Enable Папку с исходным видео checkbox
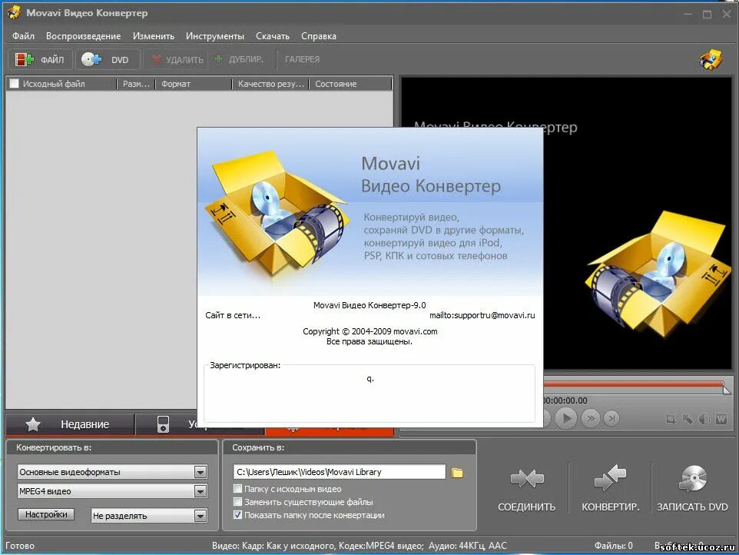 (x=238, y=489)
